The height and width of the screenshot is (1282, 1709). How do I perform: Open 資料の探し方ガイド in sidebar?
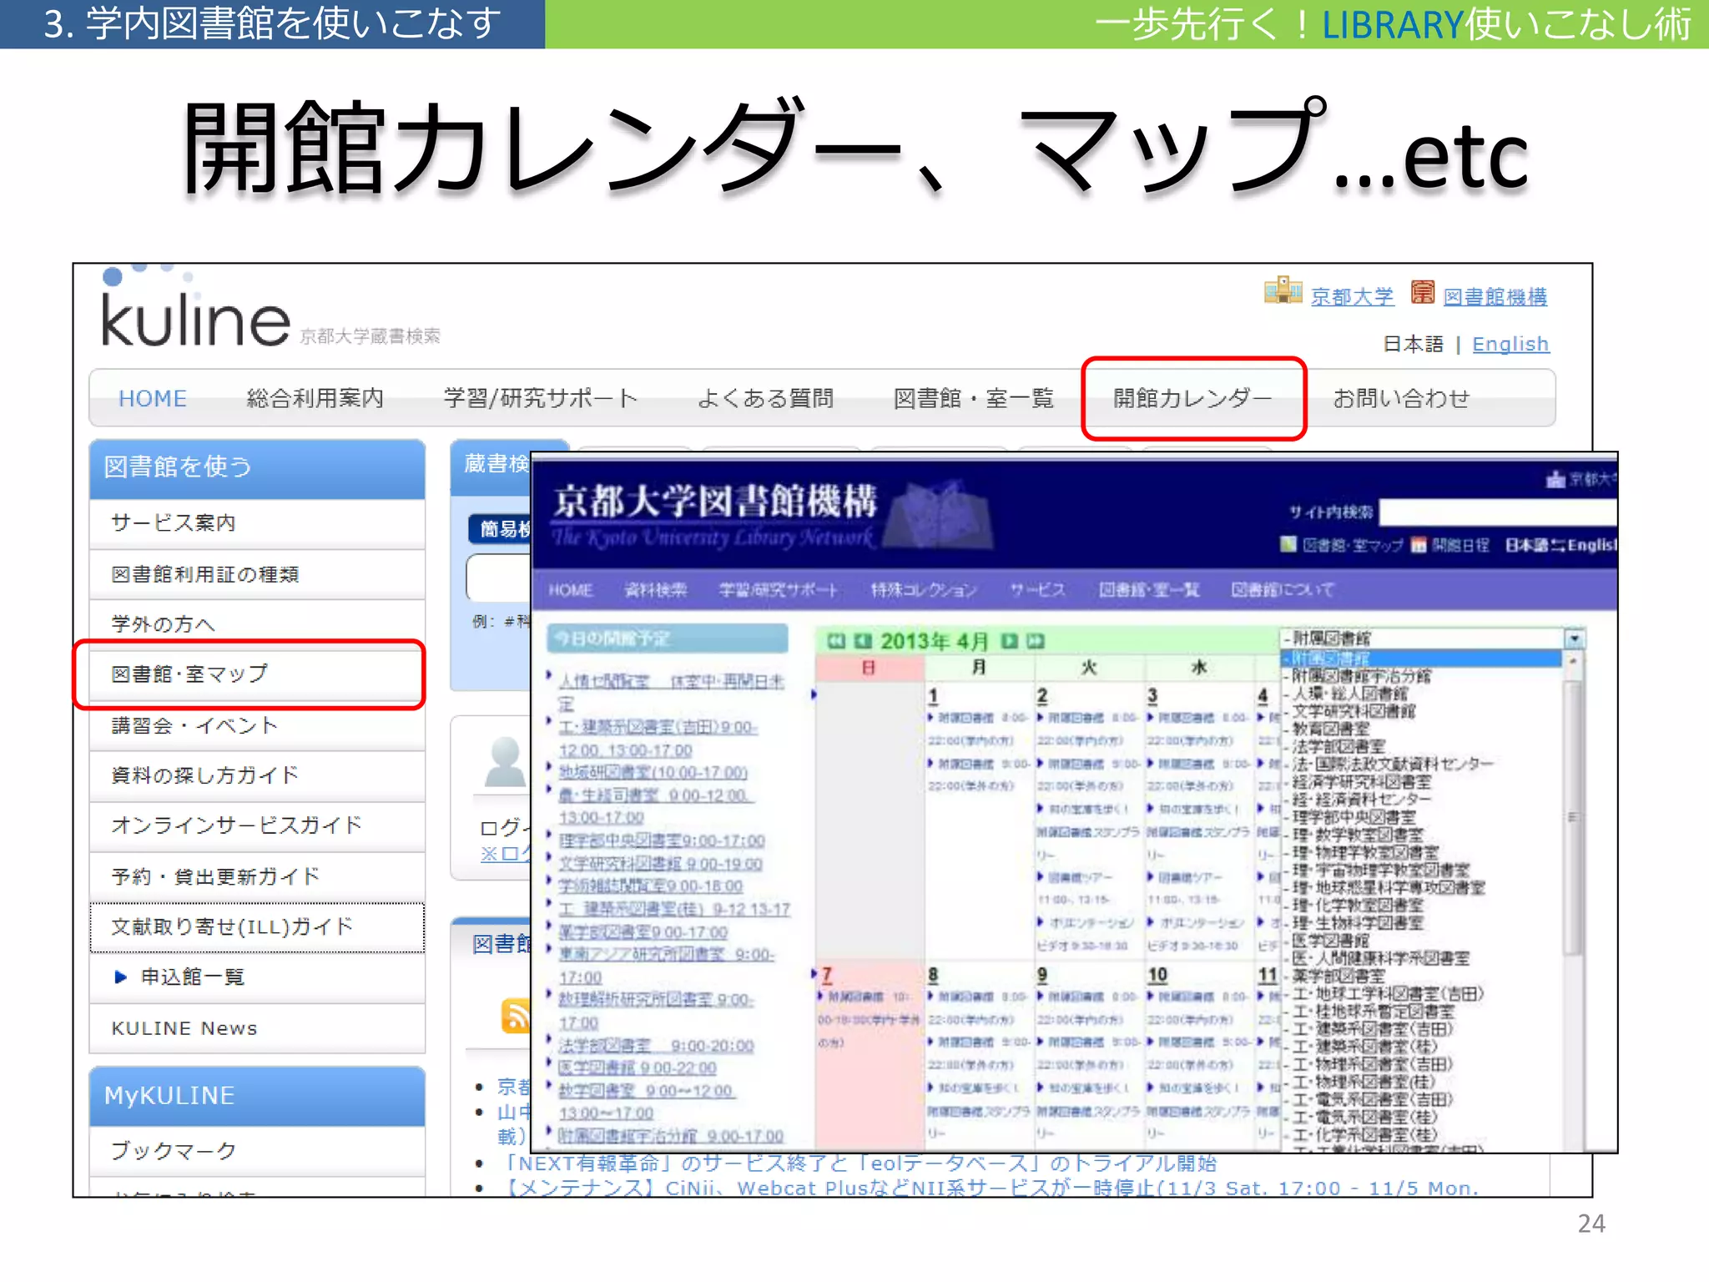pyautogui.click(x=257, y=775)
